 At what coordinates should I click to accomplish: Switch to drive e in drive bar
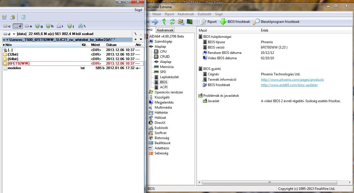(28, 26)
